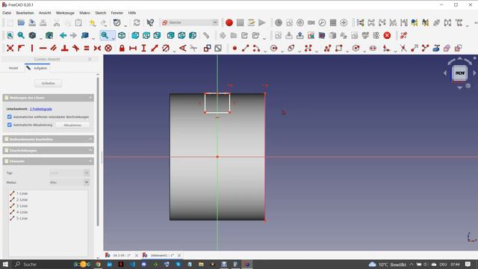Toggle construction geometry mode

click(458, 48)
